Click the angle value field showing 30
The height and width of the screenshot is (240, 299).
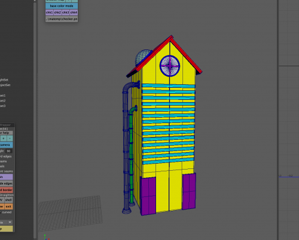9,151
